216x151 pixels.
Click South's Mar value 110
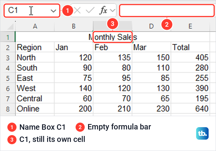[151, 68]
